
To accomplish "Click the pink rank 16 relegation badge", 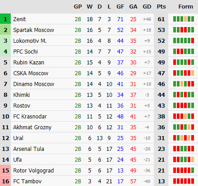I will [x=5, y=181].
